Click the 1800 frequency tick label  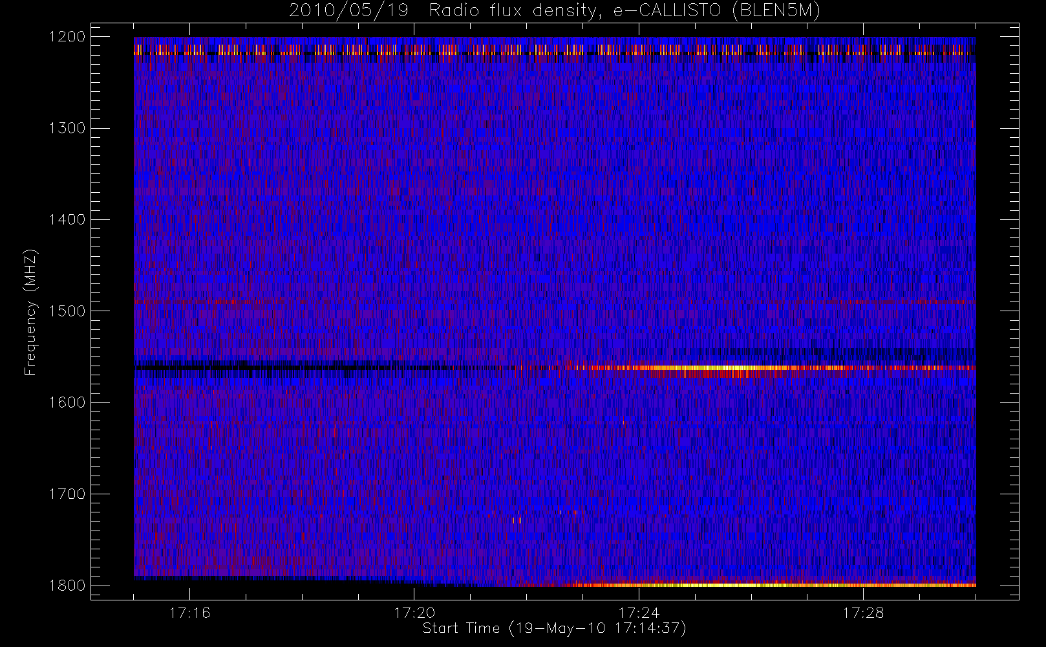point(67,586)
